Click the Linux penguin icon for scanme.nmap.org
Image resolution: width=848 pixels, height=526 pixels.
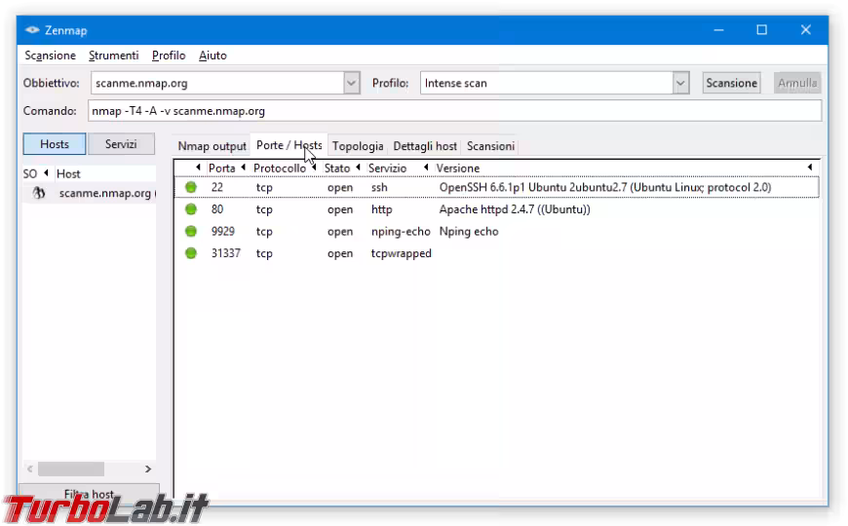[38, 193]
